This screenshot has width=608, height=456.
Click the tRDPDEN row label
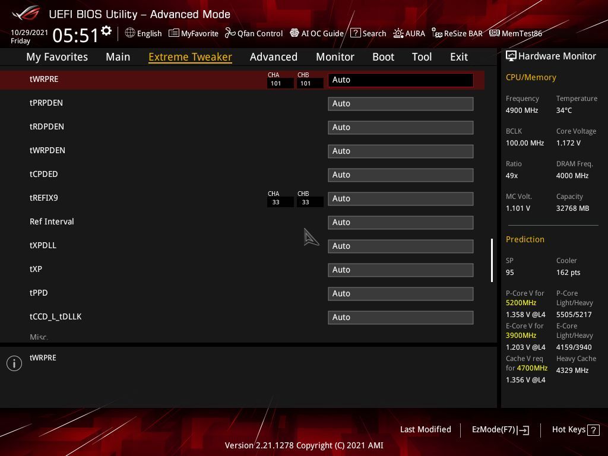coord(46,126)
